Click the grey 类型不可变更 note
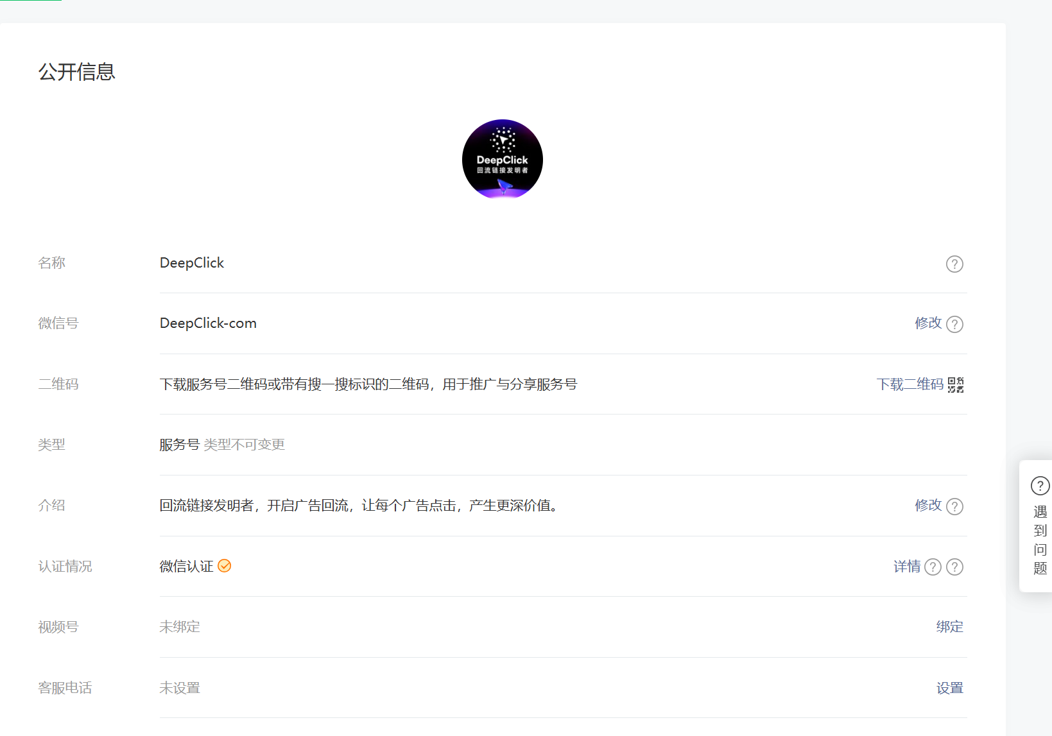The height and width of the screenshot is (736, 1052). coord(245,445)
